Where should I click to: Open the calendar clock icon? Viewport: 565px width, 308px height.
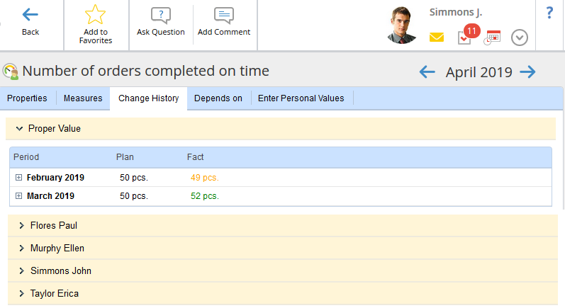[492, 38]
